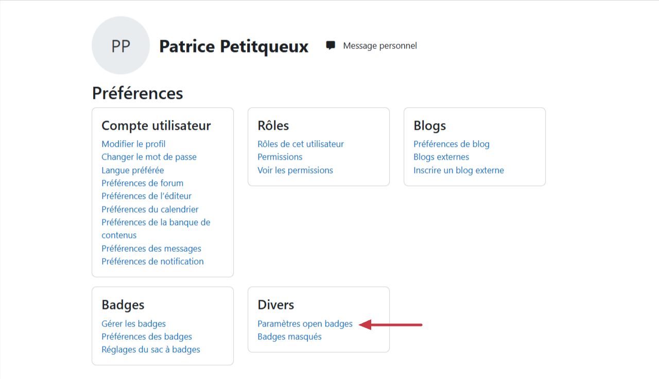Open Badges masqués link
This screenshot has width=659, height=379.
coord(289,337)
